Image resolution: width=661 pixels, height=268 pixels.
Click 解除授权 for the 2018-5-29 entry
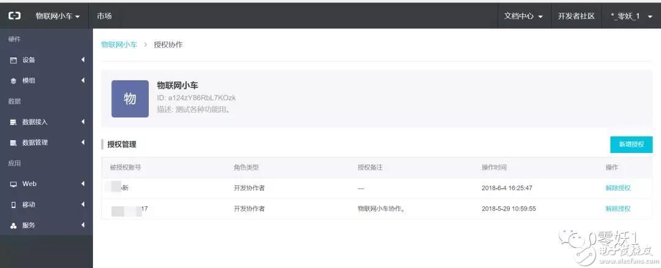[618, 209]
